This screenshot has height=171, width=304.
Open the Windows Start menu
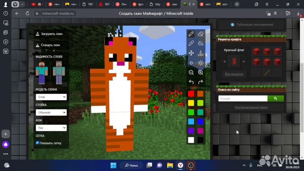click(x=113, y=166)
